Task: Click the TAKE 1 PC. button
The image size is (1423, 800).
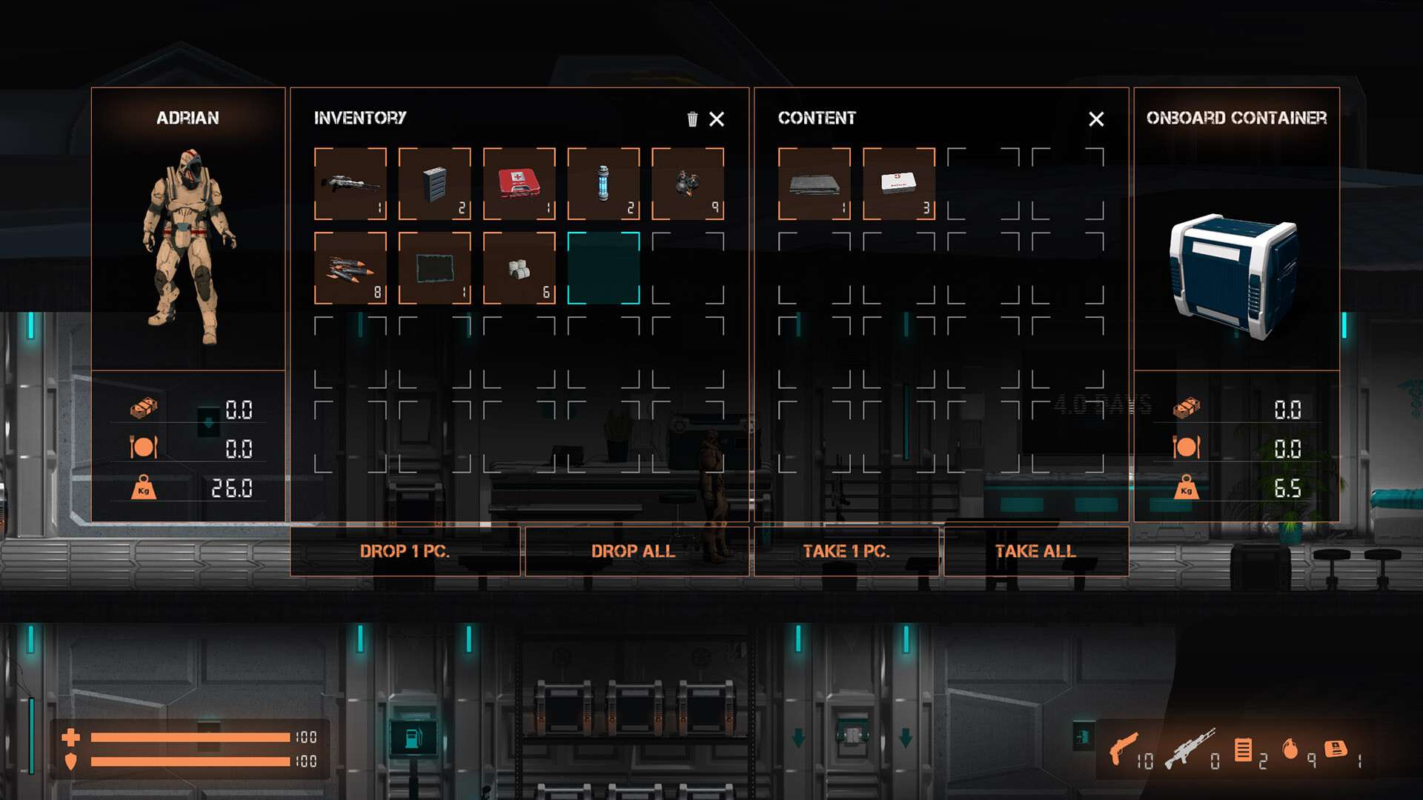Action: [x=846, y=551]
